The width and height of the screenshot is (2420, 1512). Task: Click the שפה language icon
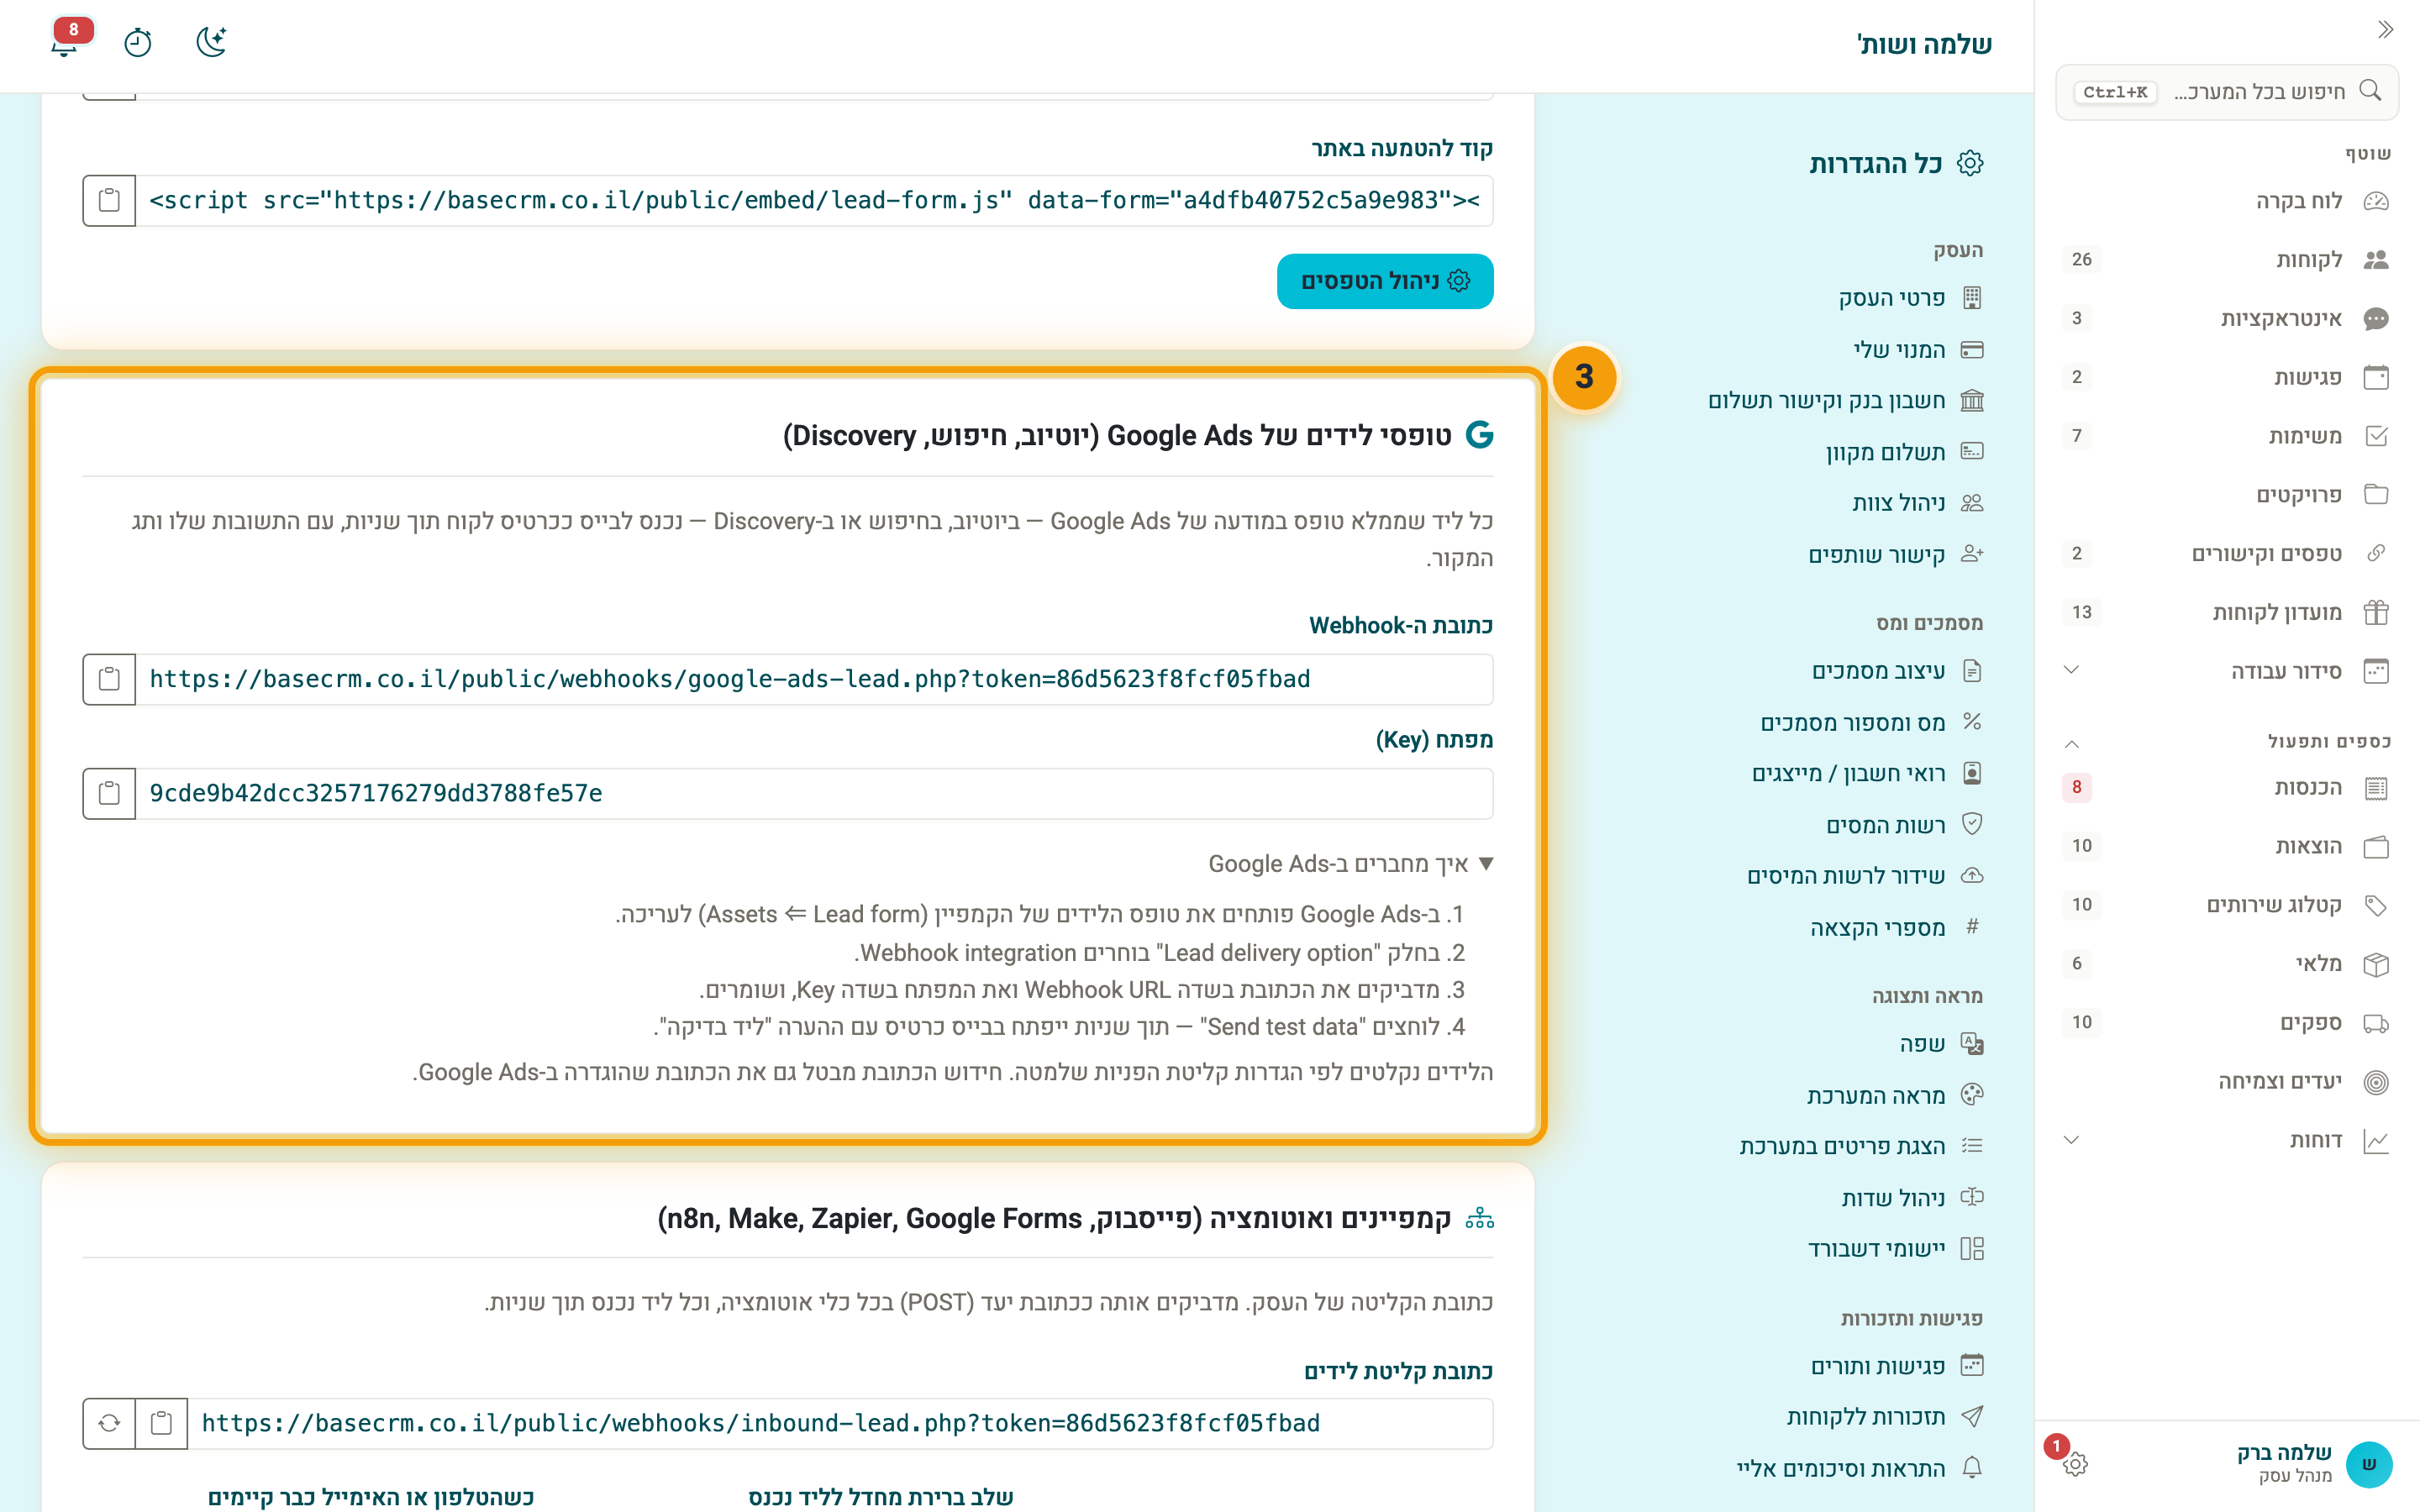coord(1972,1044)
